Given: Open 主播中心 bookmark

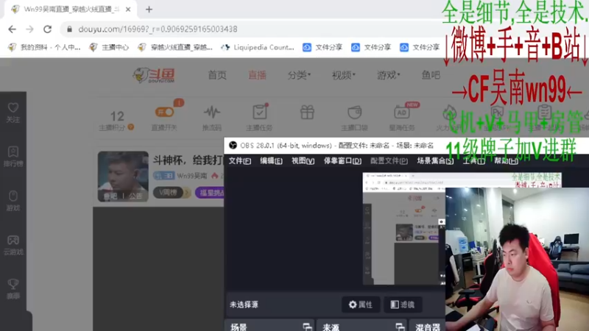Looking at the screenshot, I should [x=109, y=47].
